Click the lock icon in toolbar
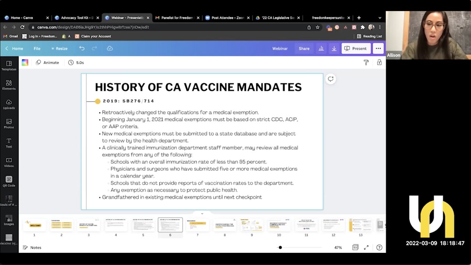The image size is (471, 265). pos(379,63)
